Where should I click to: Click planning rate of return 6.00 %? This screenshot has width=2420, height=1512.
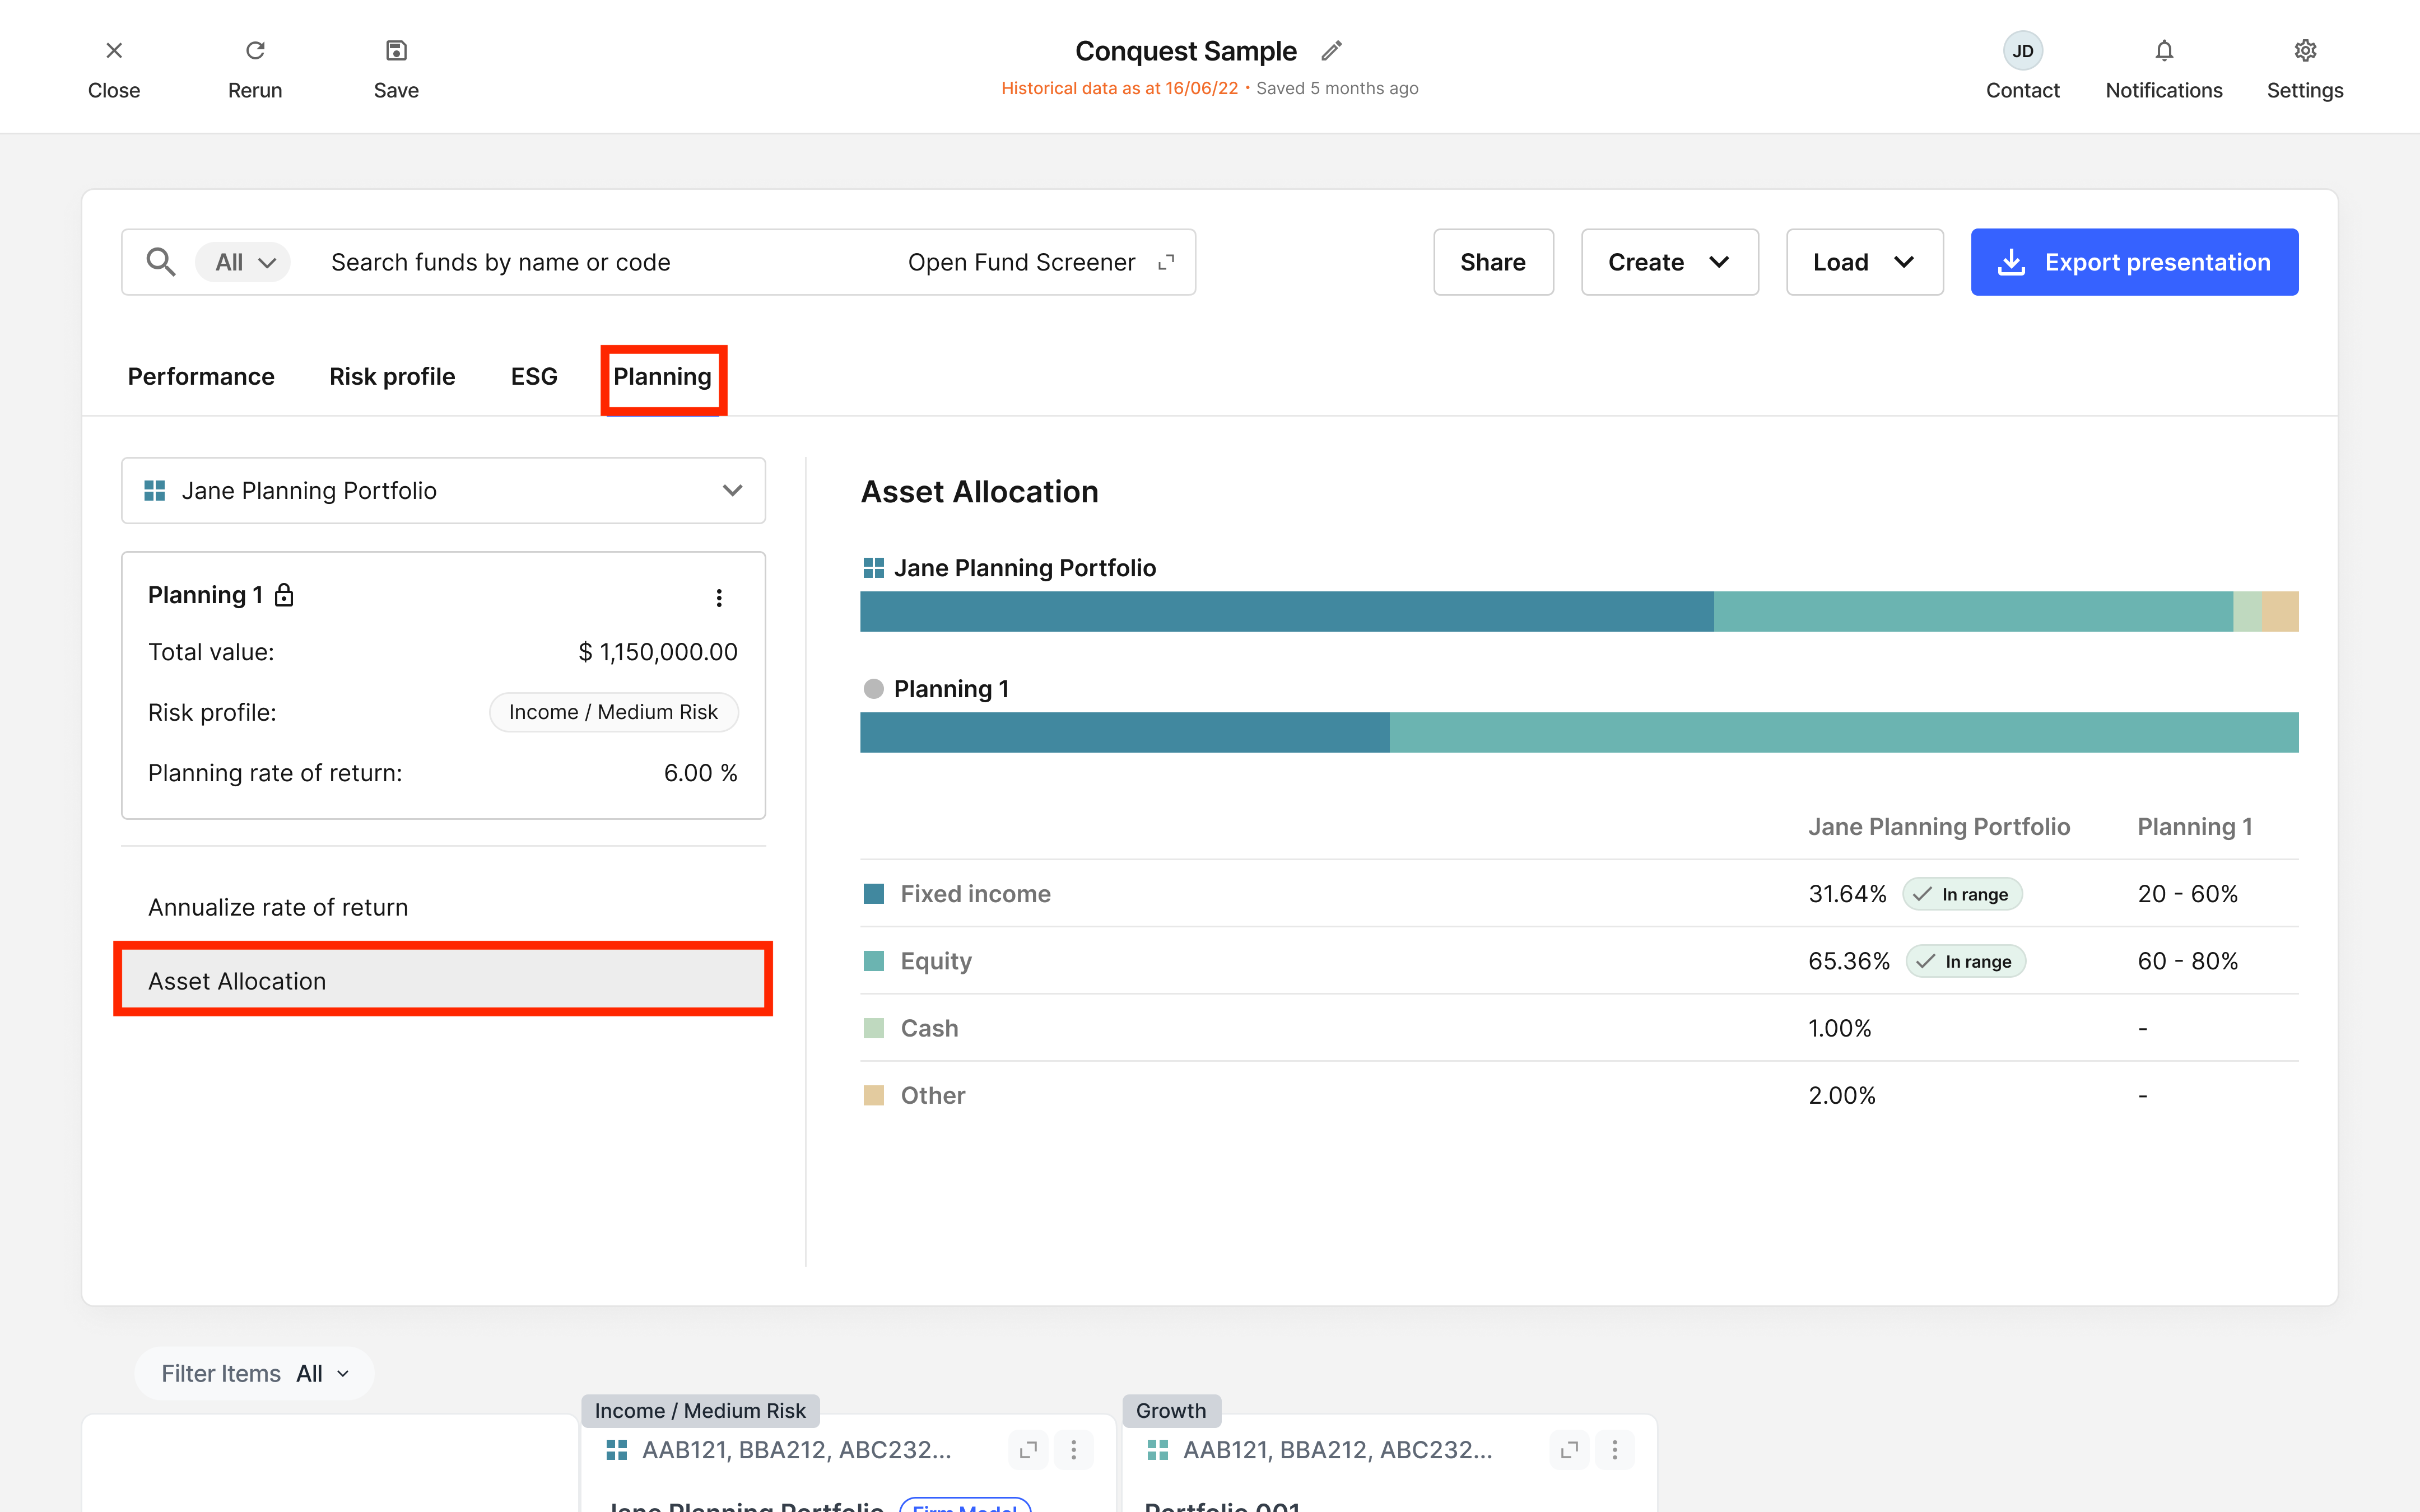pos(701,773)
